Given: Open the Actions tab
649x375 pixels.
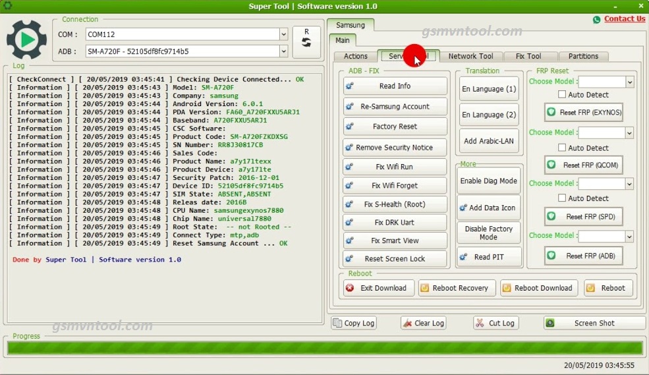Looking at the screenshot, I should pyautogui.click(x=356, y=56).
